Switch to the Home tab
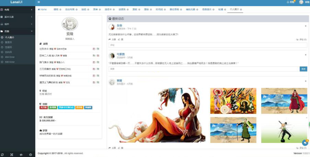The height and width of the screenshot is (157, 310). pyautogui.click(x=42, y=10)
